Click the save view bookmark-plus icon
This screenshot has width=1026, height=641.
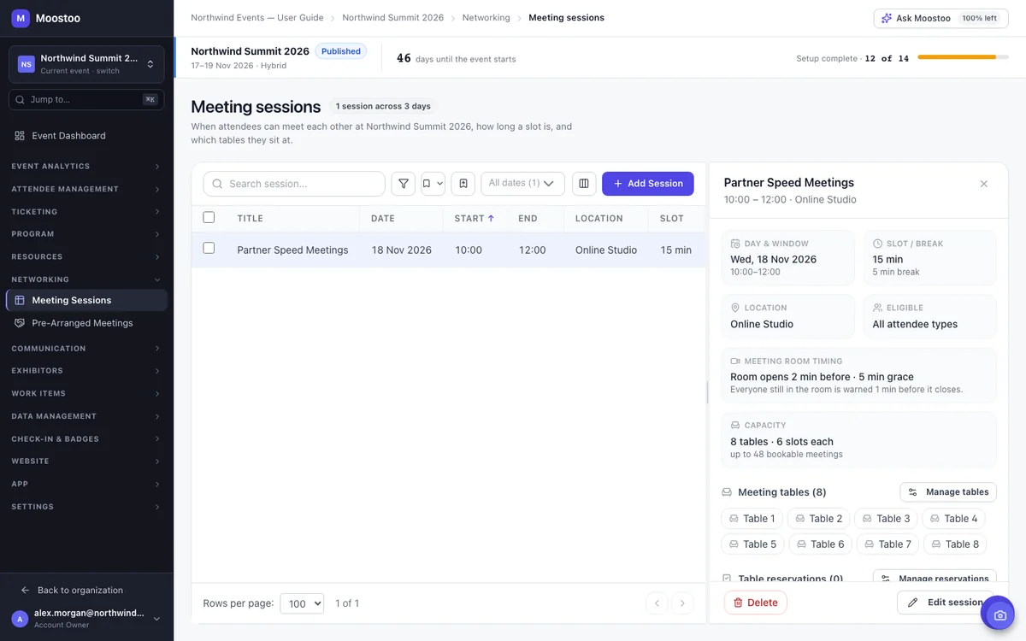tap(463, 184)
